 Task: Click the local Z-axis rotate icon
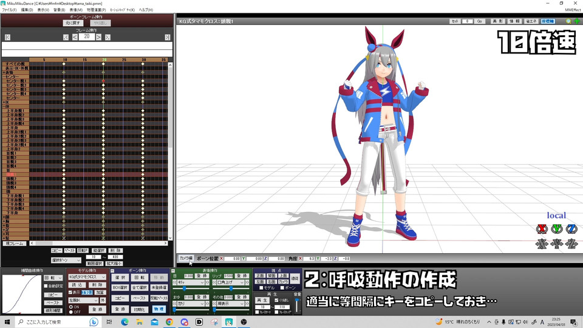[571, 229]
